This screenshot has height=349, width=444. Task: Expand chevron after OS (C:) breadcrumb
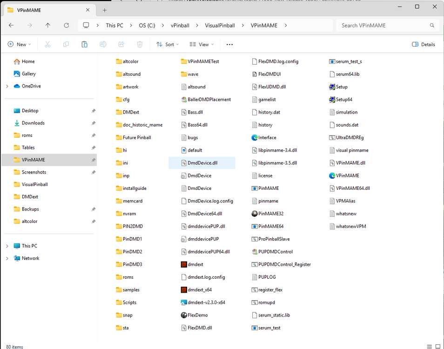[163, 26]
